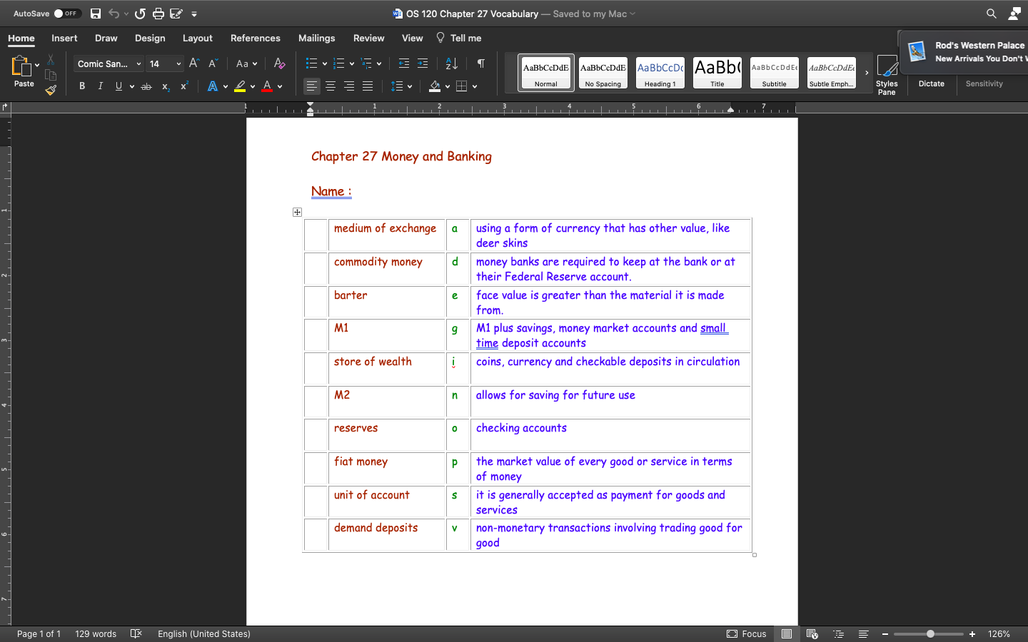Click the zoom slider handle
1028x642 pixels.
[930, 633]
